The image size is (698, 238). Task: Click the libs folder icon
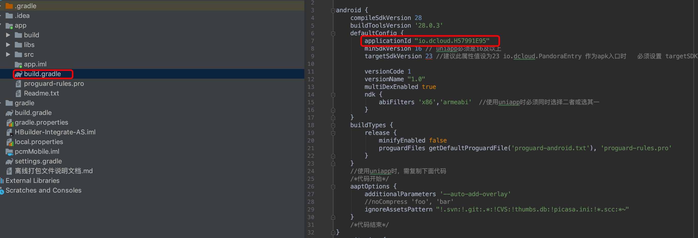(x=18, y=45)
